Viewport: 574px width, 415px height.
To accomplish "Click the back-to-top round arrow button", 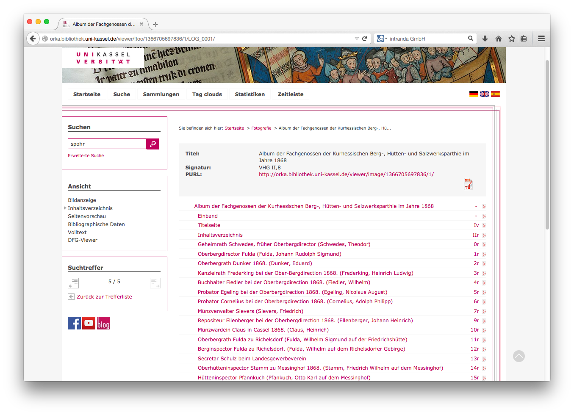I will [519, 356].
